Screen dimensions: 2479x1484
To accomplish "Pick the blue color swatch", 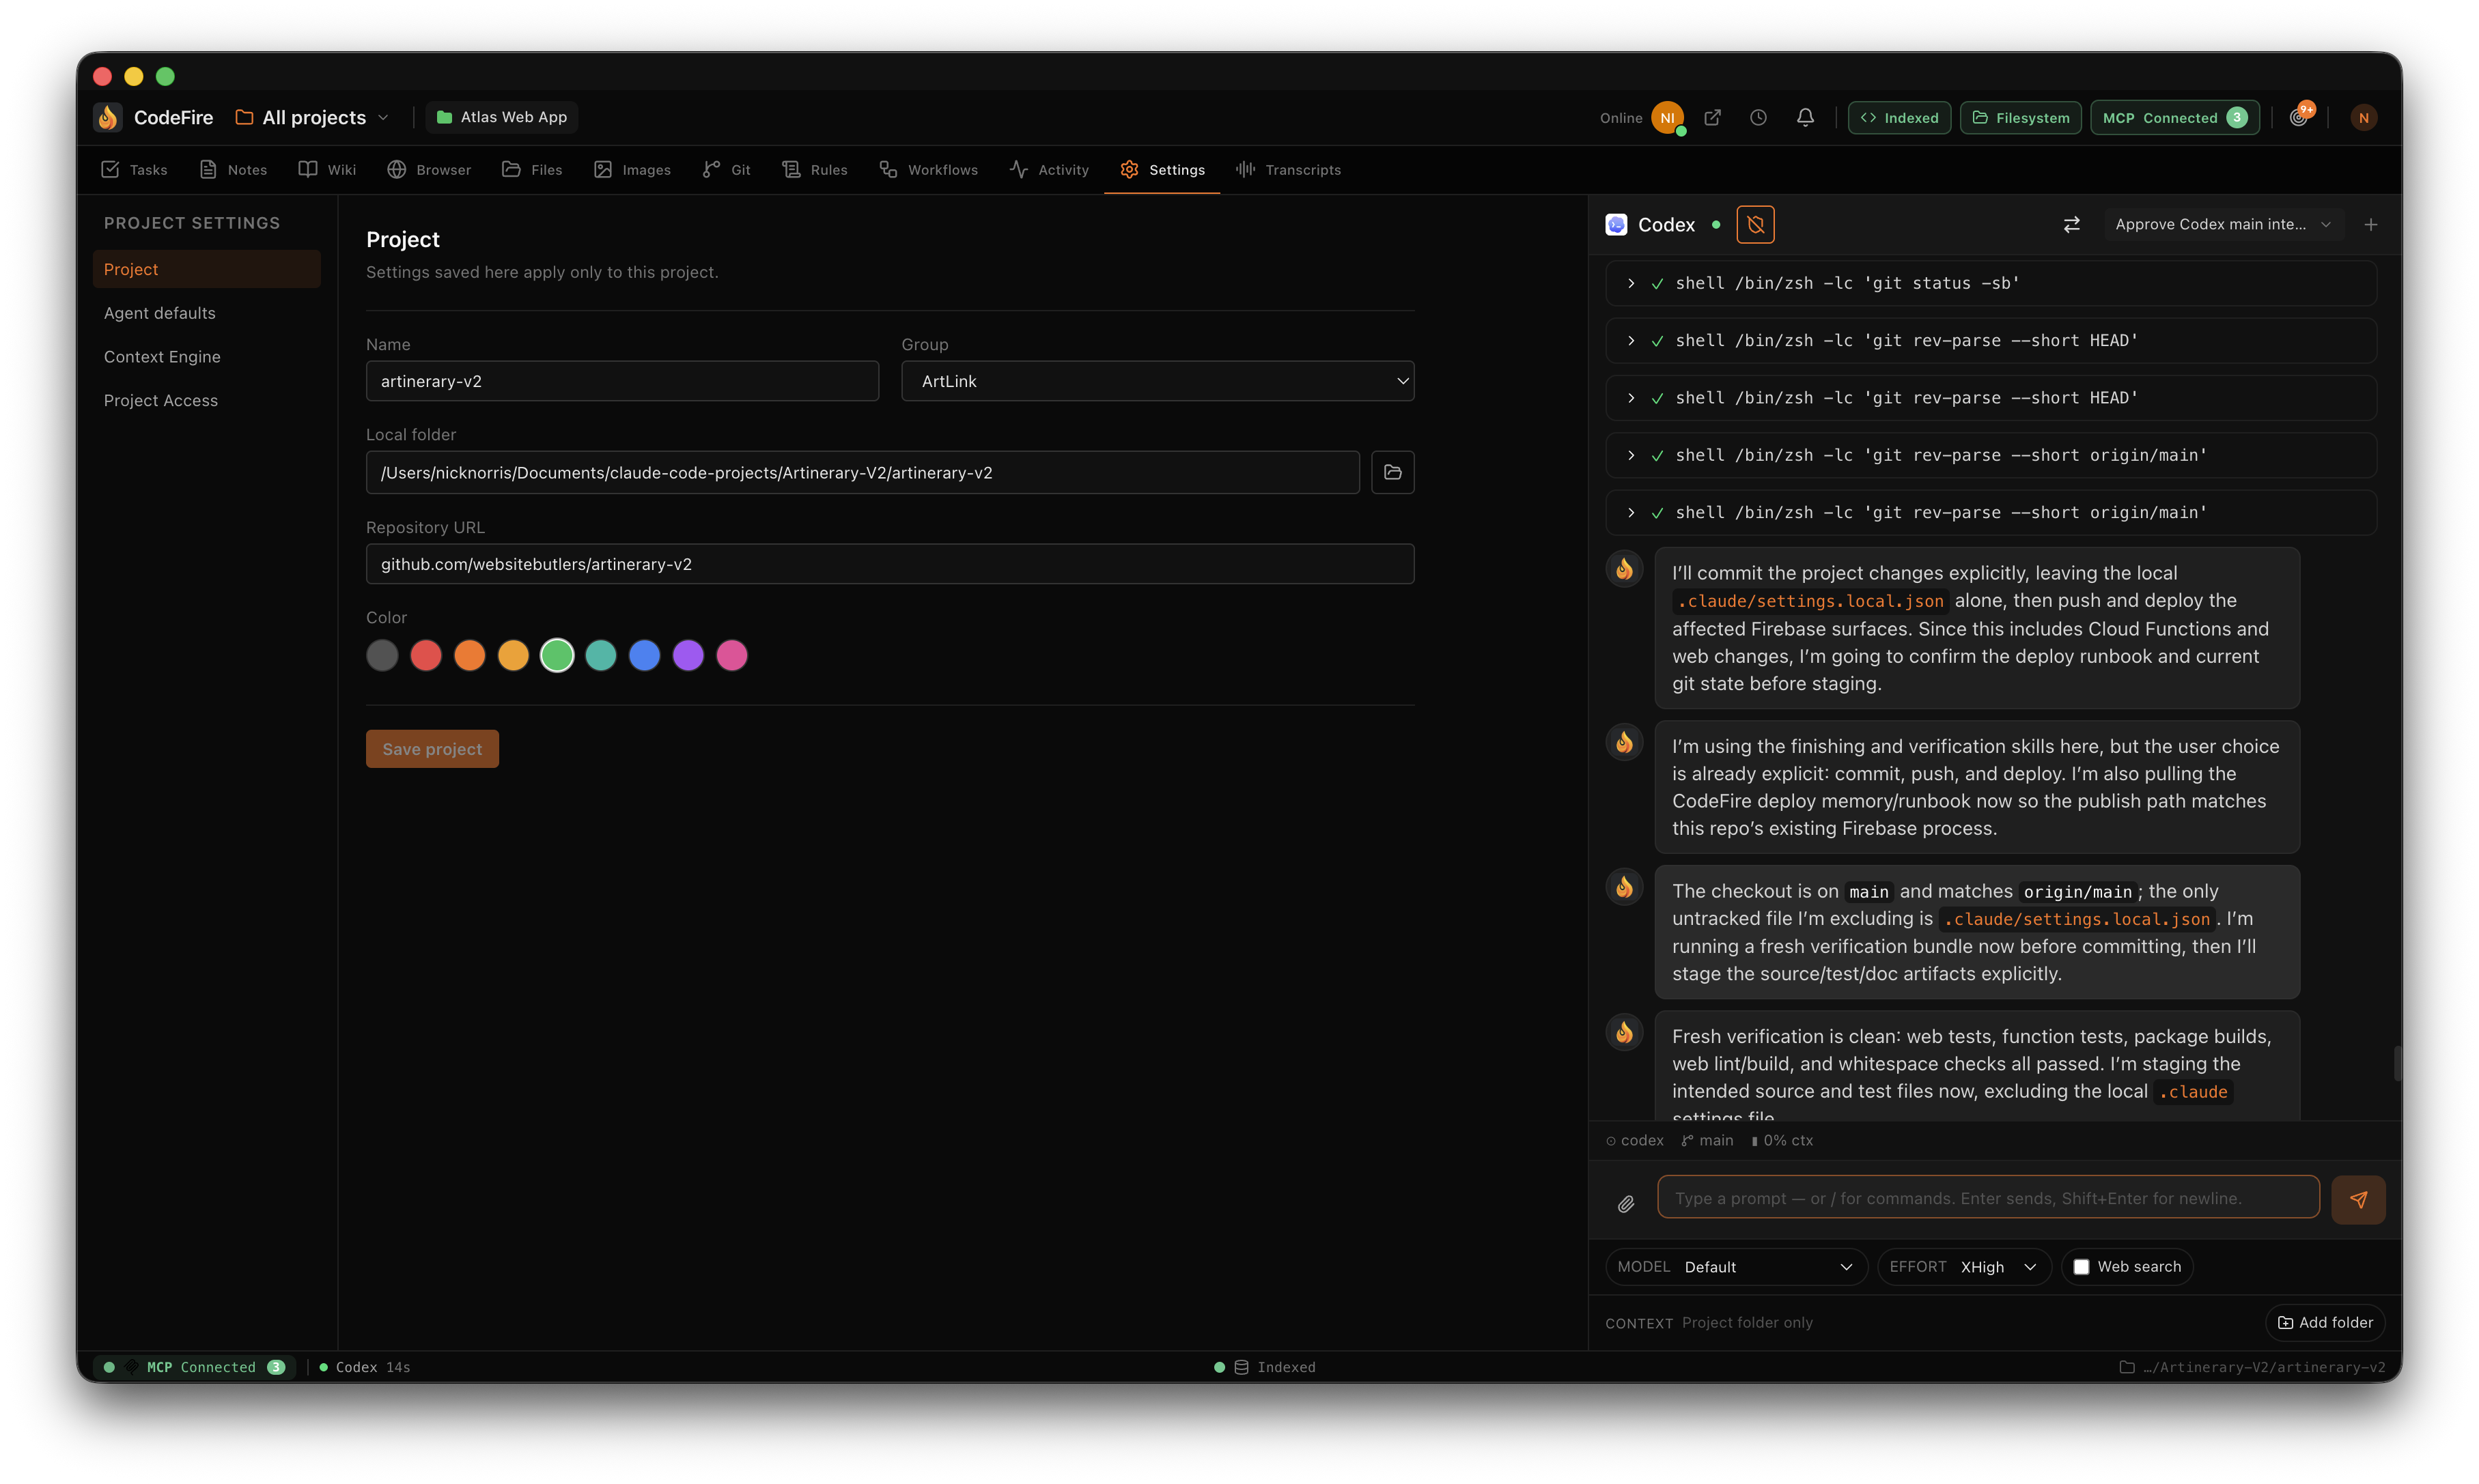I will pos(644,655).
